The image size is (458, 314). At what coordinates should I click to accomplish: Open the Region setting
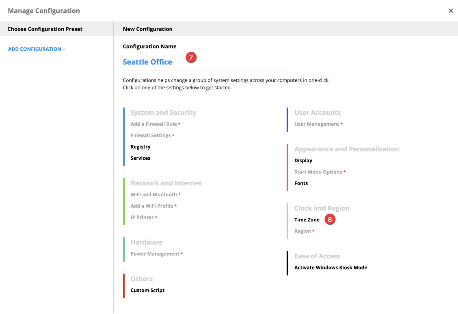coord(302,231)
